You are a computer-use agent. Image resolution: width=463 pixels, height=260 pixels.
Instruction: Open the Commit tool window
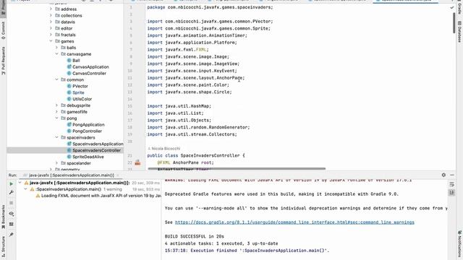[x=3, y=30]
